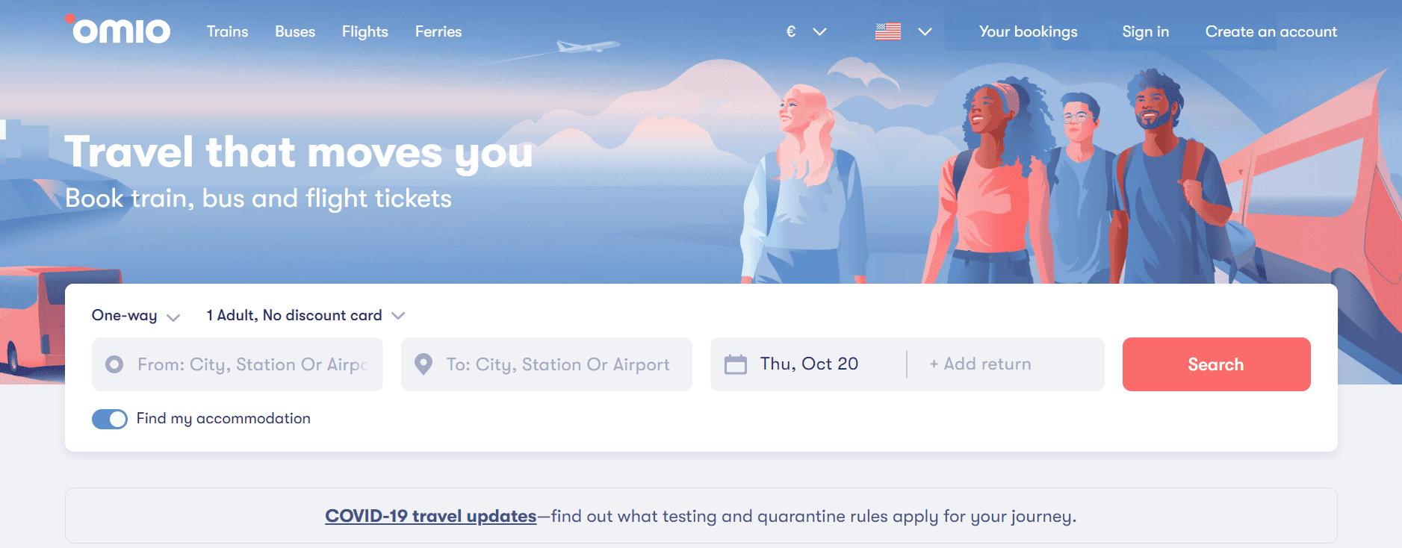
Task: Click the circle origin icon in From field
Action: click(114, 364)
